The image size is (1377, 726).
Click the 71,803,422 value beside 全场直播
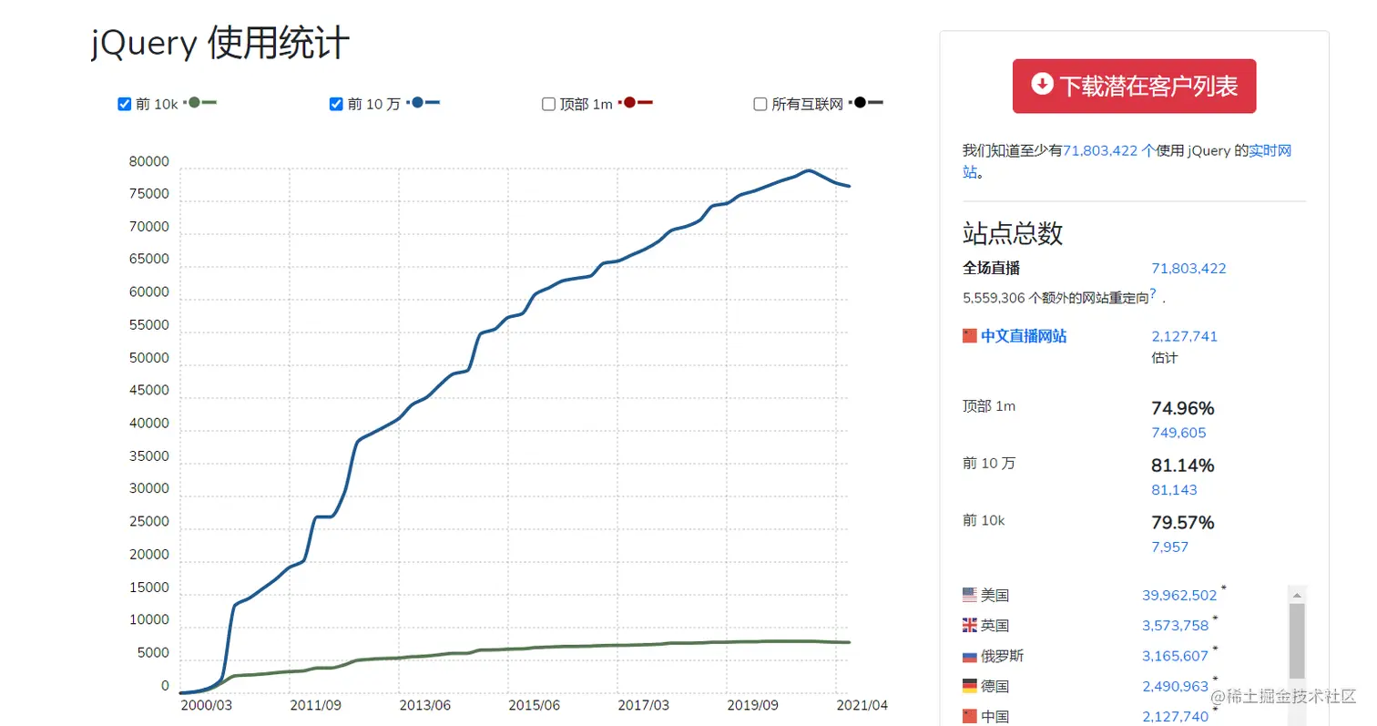1188,269
